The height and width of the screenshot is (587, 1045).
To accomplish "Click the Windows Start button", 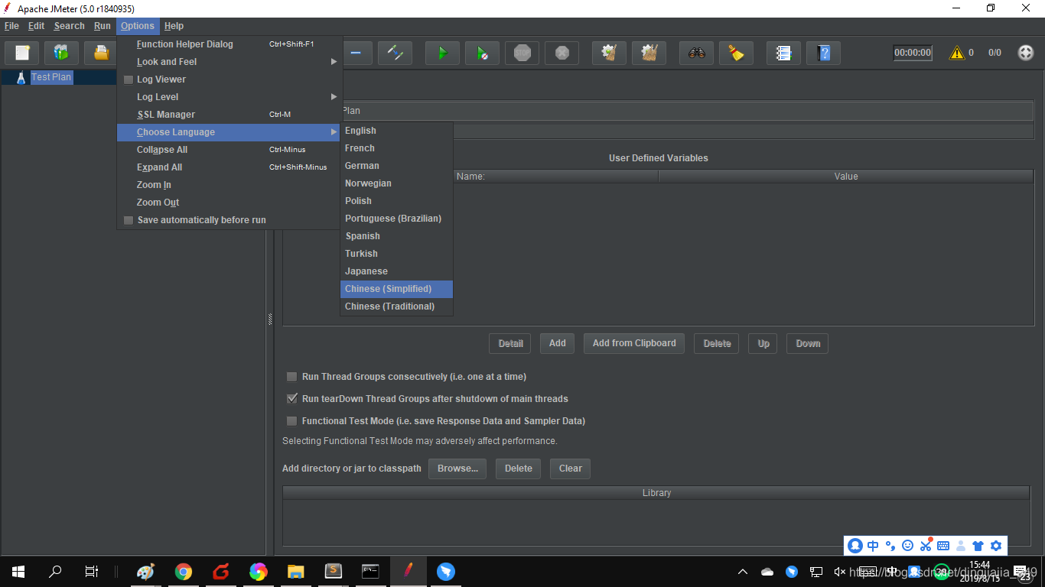I will coord(18,571).
